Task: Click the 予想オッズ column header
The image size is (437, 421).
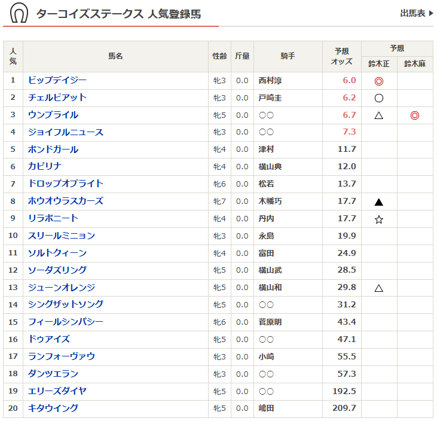Action: click(341, 56)
